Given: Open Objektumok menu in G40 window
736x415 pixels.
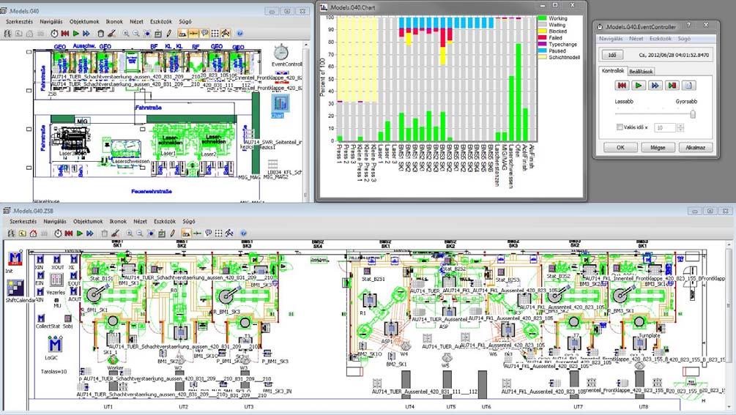Looking at the screenshot, I should click(84, 21).
